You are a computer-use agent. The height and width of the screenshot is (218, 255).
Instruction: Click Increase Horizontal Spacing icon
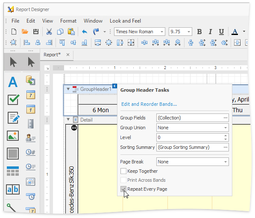click(155, 43)
